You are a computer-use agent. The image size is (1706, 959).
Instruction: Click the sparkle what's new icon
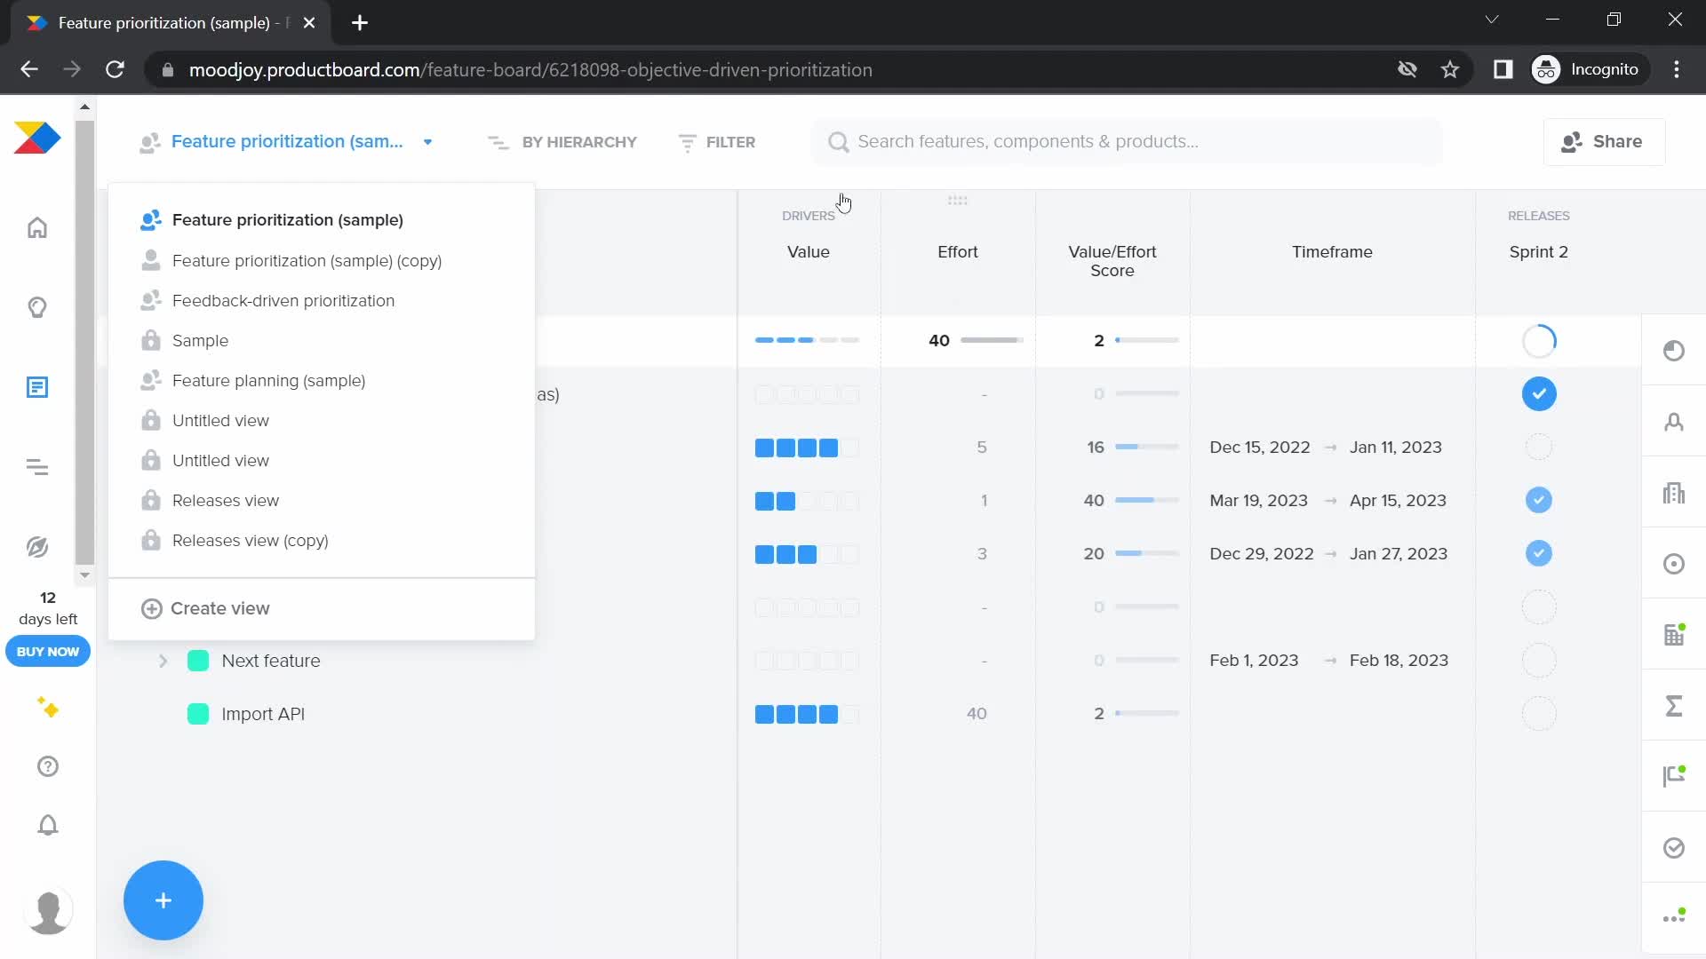coord(48,708)
